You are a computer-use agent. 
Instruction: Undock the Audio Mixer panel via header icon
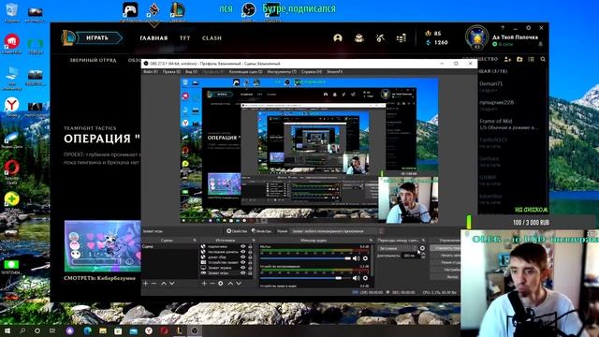point(371,241)
